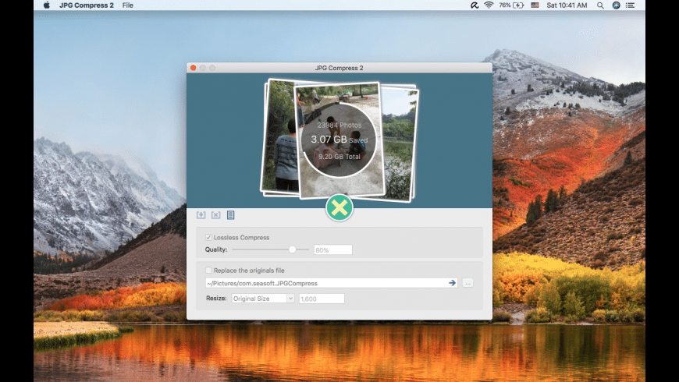Click the Wi-Fi status icon

pos(489,5)
